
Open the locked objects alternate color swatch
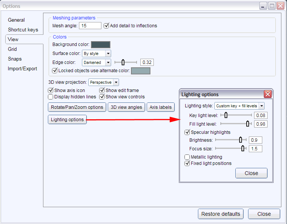tap(141, 71)
